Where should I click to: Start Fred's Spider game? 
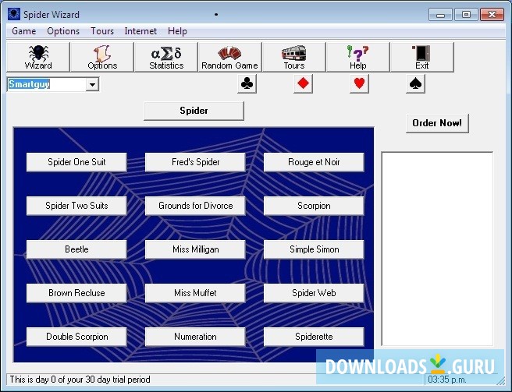tap(195, 162)
